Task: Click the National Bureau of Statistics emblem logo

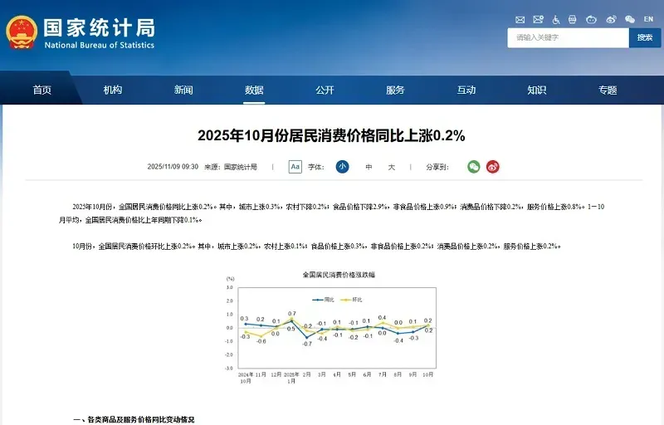Action: pos(22,32)
